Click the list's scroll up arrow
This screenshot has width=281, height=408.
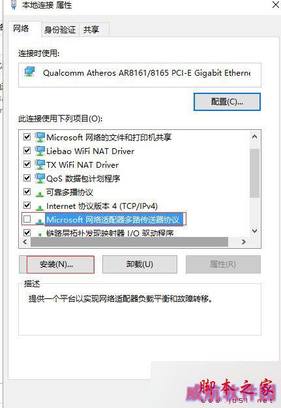(254, 136)
